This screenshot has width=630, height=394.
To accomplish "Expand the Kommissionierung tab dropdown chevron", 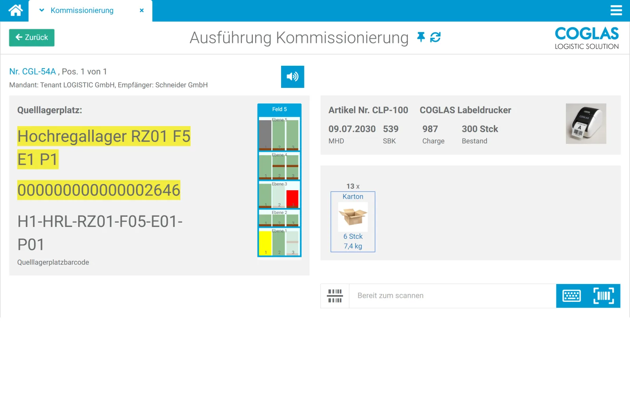I will (x=42, y=10).
